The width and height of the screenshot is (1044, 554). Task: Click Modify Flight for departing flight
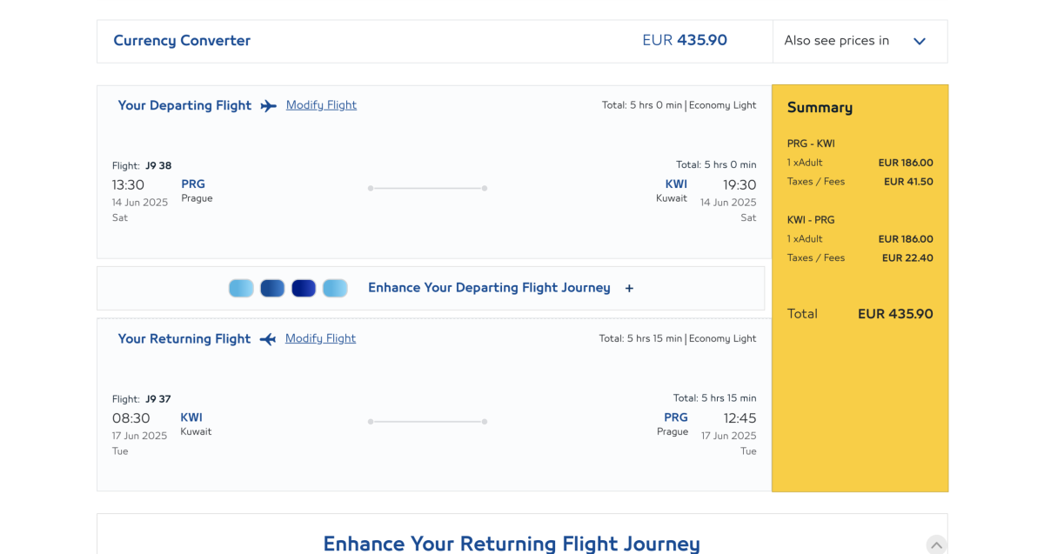coord(321,105)
